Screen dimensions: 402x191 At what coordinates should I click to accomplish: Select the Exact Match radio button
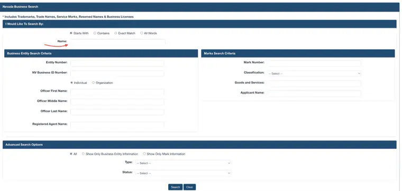[116, 33]
